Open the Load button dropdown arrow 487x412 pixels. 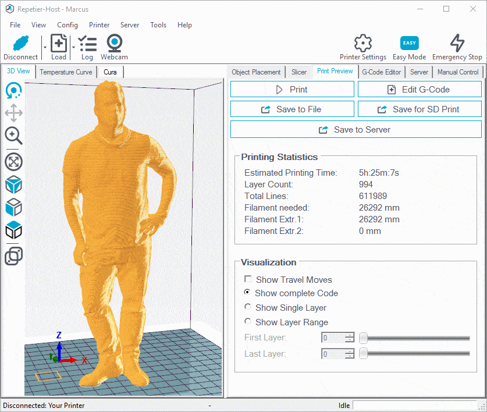tap(73, 47)
